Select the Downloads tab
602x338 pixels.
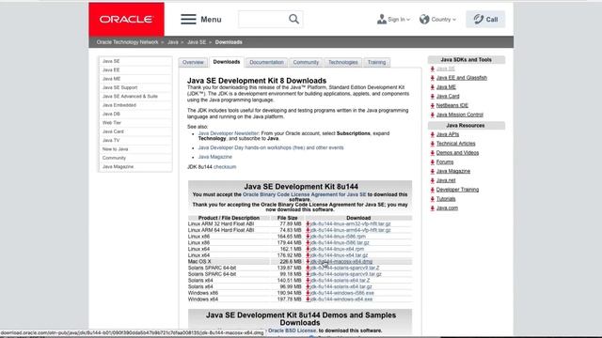[227, 62]
